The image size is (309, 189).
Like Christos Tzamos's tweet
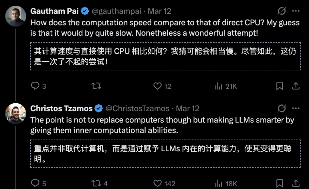[x=158, y=183]
